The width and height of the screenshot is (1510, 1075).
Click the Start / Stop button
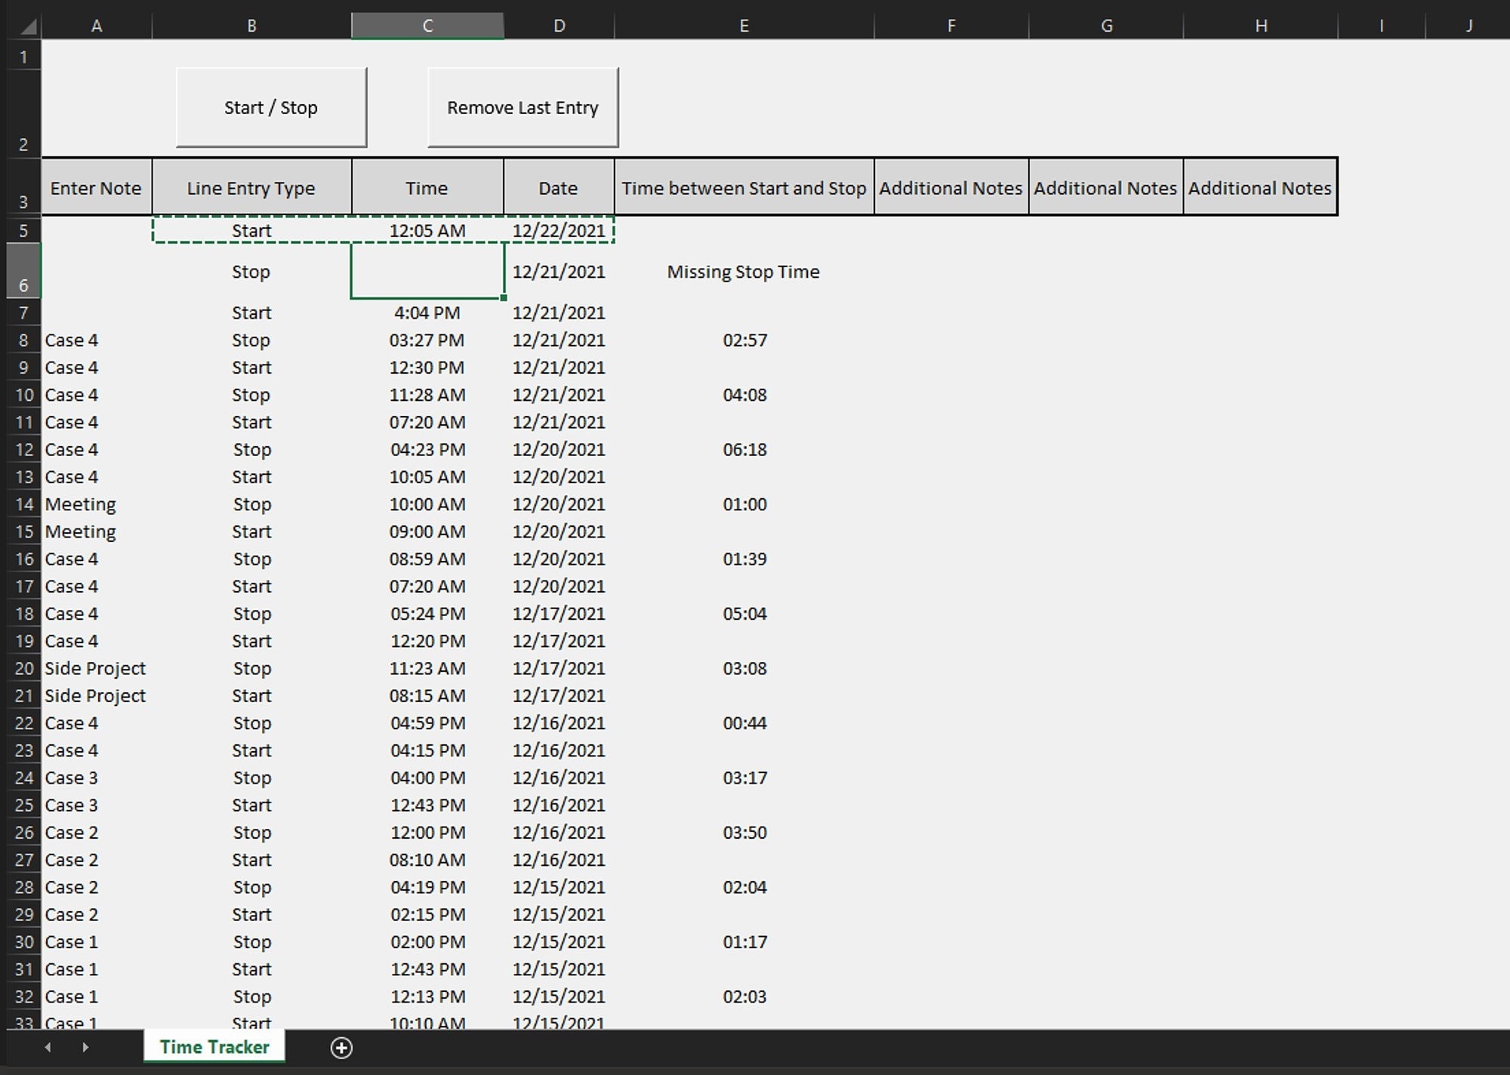pos(271,107)
